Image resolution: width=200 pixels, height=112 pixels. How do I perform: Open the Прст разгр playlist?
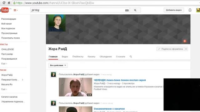pos(7,54)
